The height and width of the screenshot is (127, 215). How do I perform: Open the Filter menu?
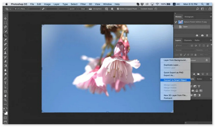point(83,4)
